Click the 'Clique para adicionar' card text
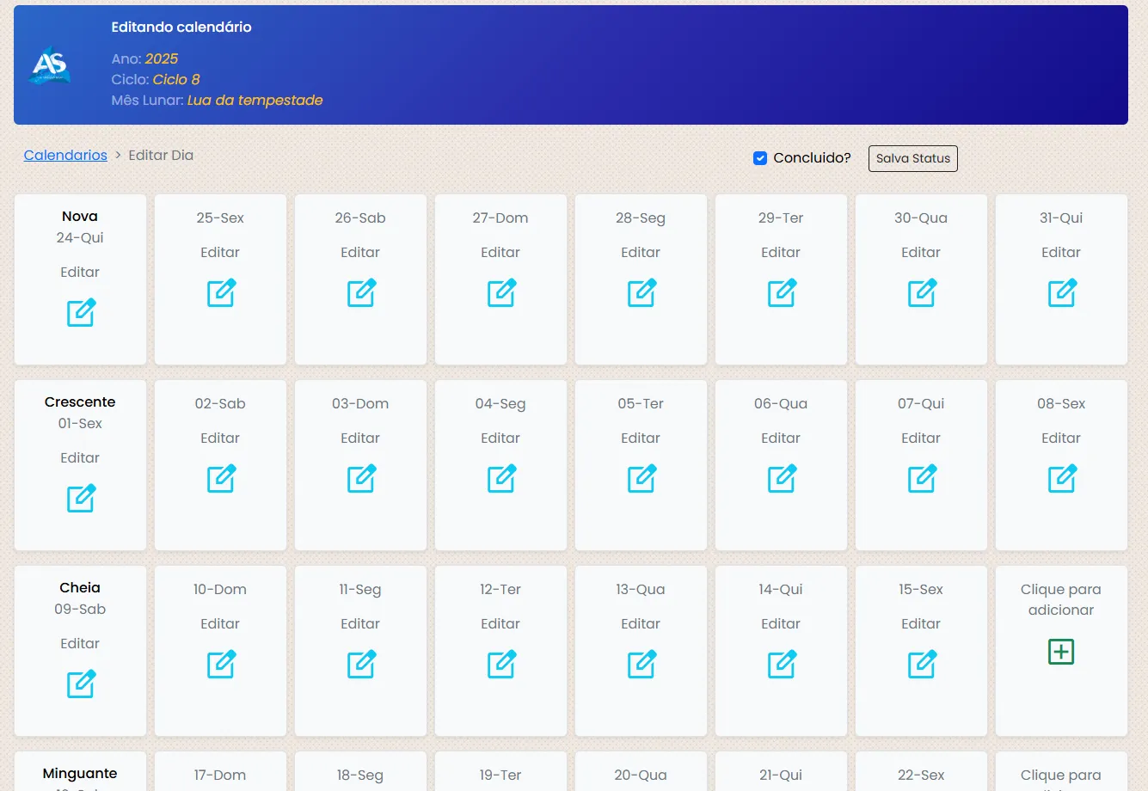Viewport: 1148px width, 791px height. coord(1060,599)
